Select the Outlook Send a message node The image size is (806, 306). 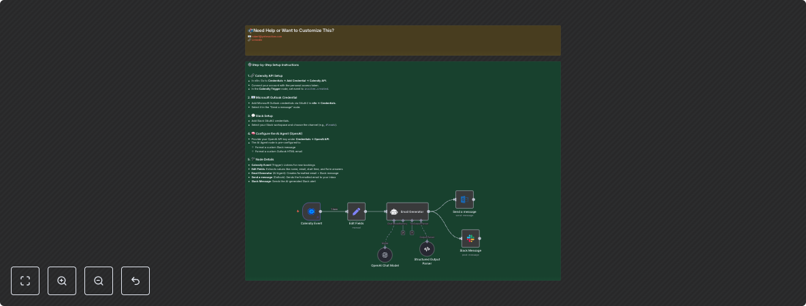pyautogui.click(x=464, y=199)
